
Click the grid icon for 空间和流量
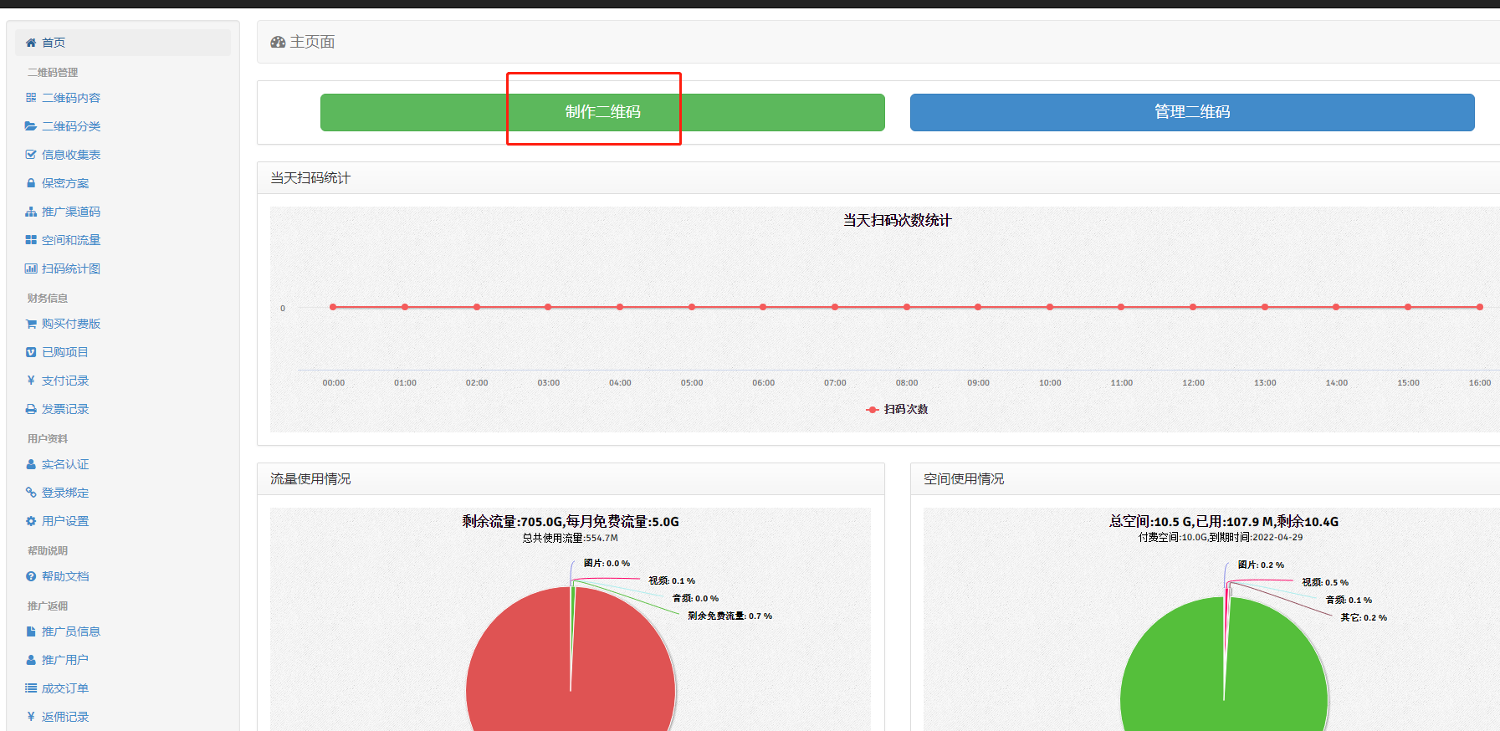[x=31, y=240]
